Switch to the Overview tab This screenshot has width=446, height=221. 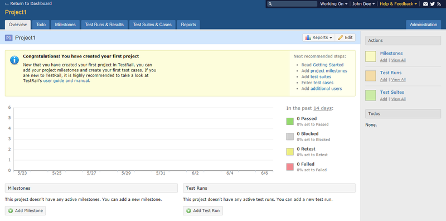click(18, 25)
